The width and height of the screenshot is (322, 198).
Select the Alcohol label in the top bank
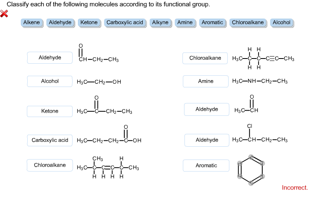point(282,22)
